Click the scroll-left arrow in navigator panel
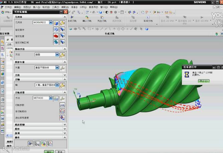This screenshot has width=223, height=153. (8, 135)
